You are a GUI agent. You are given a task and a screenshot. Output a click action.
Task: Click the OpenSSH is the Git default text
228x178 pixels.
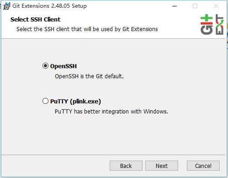pyautogui.click(x=89, y=76)
